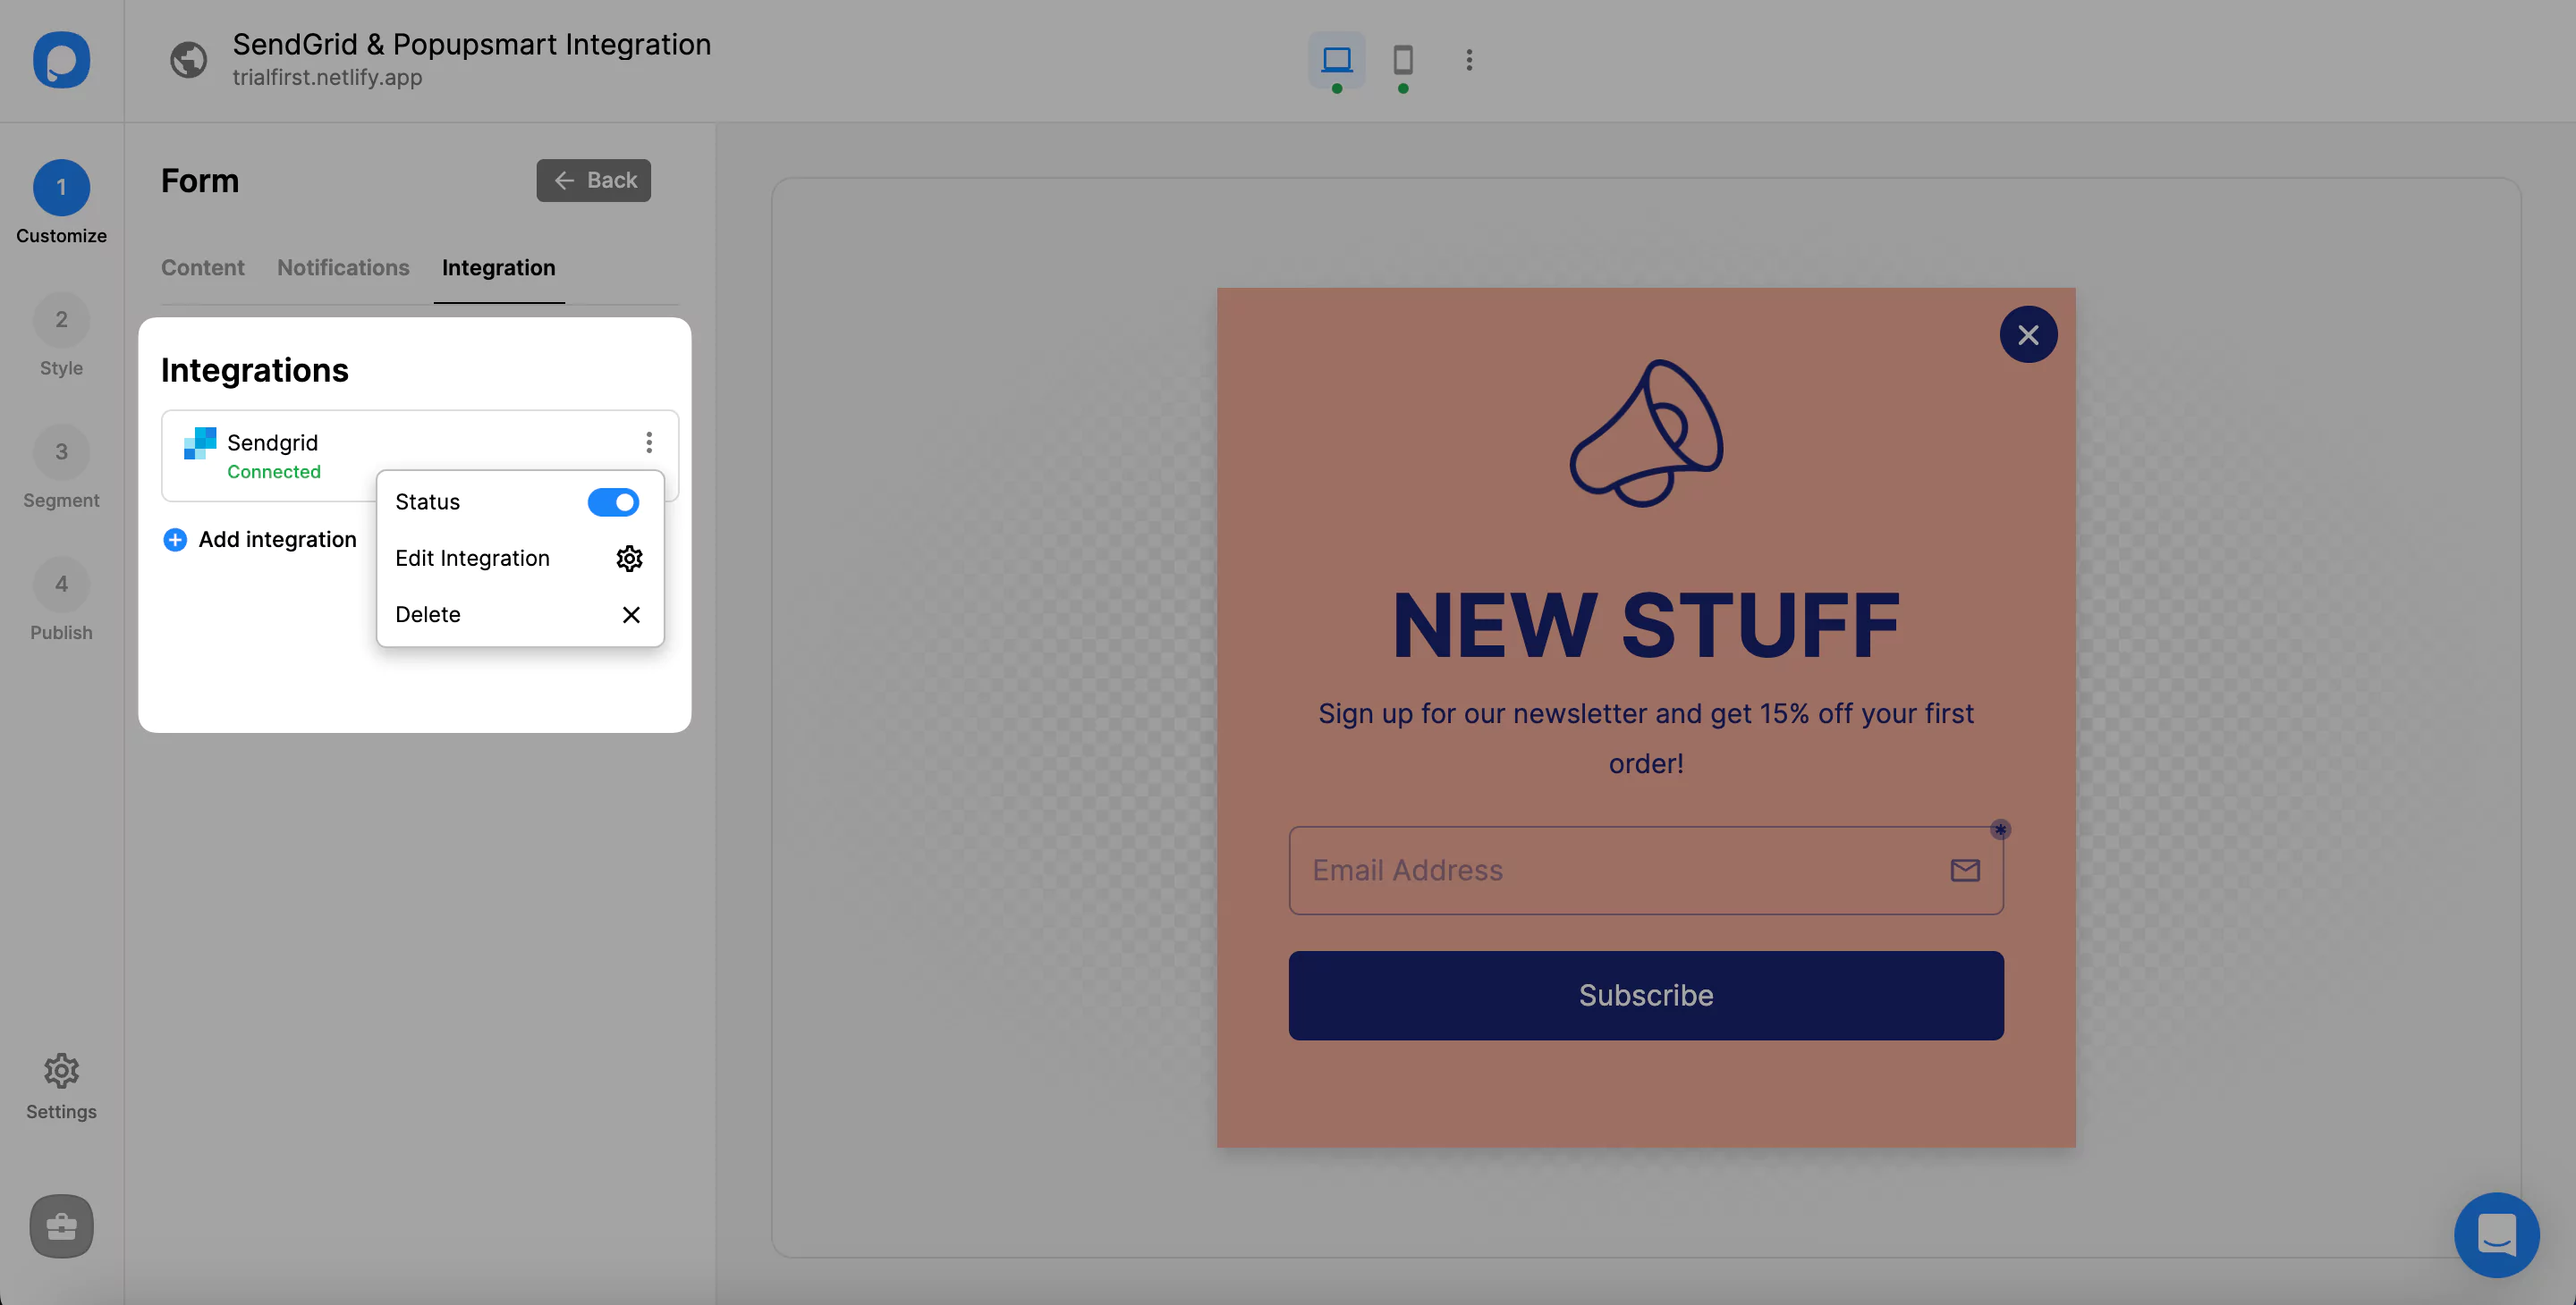Select the Notifications tab

click(343, 268)
